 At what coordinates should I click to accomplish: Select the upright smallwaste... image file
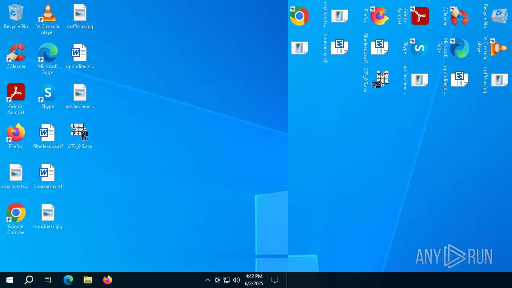point(16,177)
